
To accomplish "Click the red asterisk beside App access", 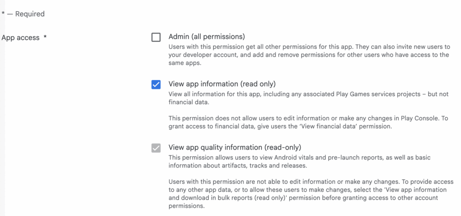I will (x=45, y=38).
